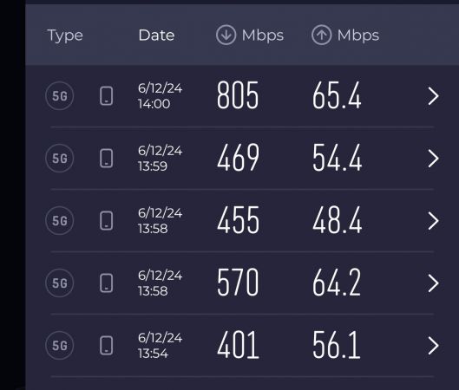Image resolution: width=459 pixels, height=390 pixels.
Task: Click the upload arrow icon in the header
Action: (x=321, y=35)
